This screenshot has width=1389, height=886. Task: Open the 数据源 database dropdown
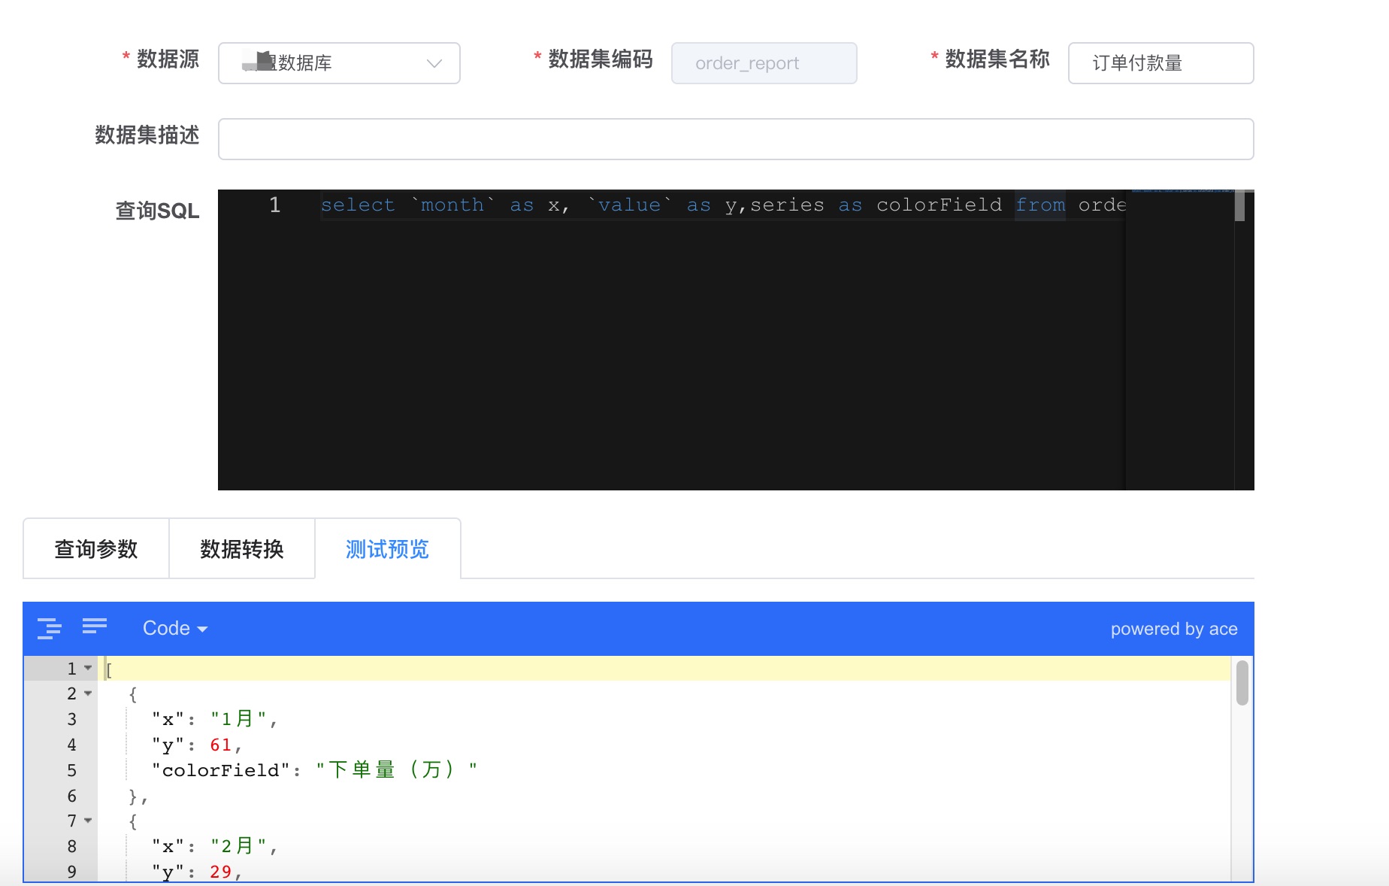coord(339,63)
